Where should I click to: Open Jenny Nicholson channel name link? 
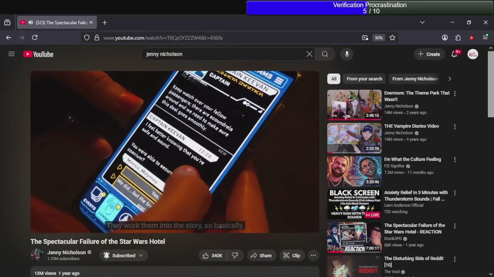[66, 252]
